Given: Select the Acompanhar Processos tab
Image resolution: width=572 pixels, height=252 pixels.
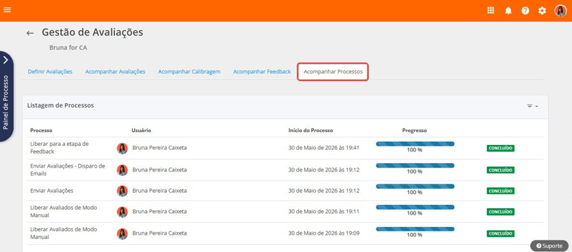Looking at the screenshot, I should click(x=333, y=72).
